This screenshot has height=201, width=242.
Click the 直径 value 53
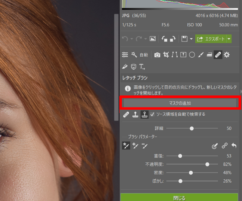coord(229,156)
